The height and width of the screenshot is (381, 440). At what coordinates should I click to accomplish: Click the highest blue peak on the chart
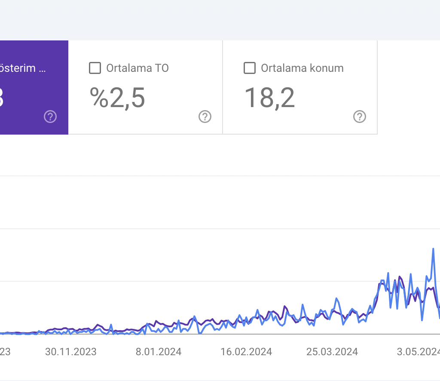tap(433, 249)
